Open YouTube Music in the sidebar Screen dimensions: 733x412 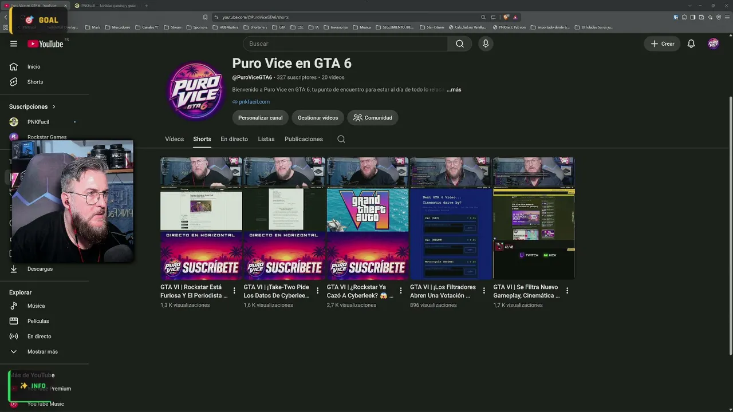point(45,404)
